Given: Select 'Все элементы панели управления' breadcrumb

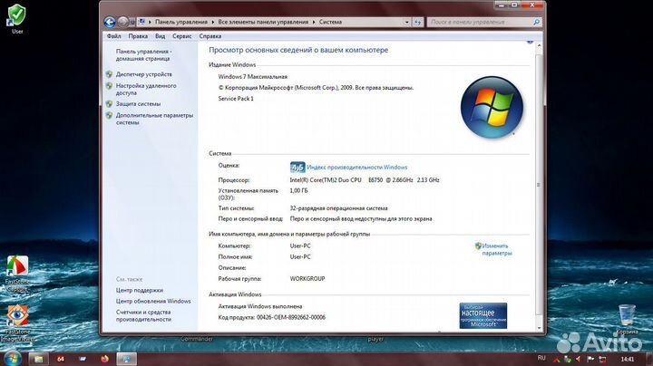Looking at the screenshot, I should click(263, 22).
